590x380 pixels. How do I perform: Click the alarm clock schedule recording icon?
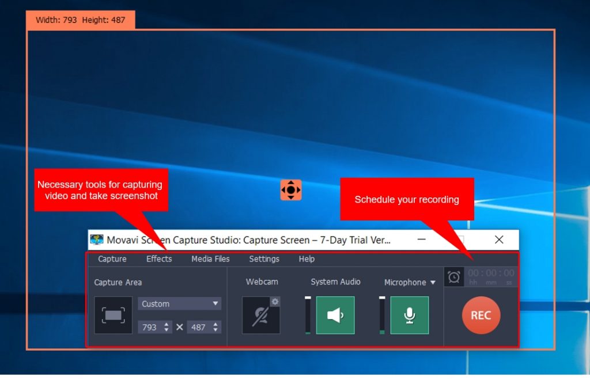click(x=454, y=277)
